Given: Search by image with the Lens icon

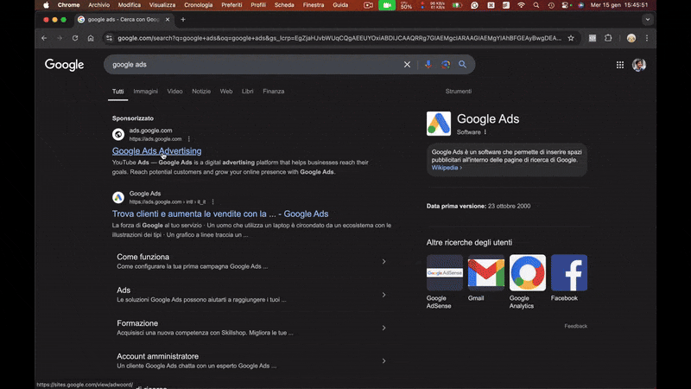Looking at the screenshot, I should pyautogui.click(x=446, y=64).
